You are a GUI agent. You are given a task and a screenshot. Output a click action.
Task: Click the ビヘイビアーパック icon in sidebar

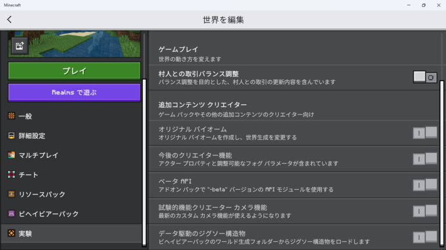tap(12, 214)
